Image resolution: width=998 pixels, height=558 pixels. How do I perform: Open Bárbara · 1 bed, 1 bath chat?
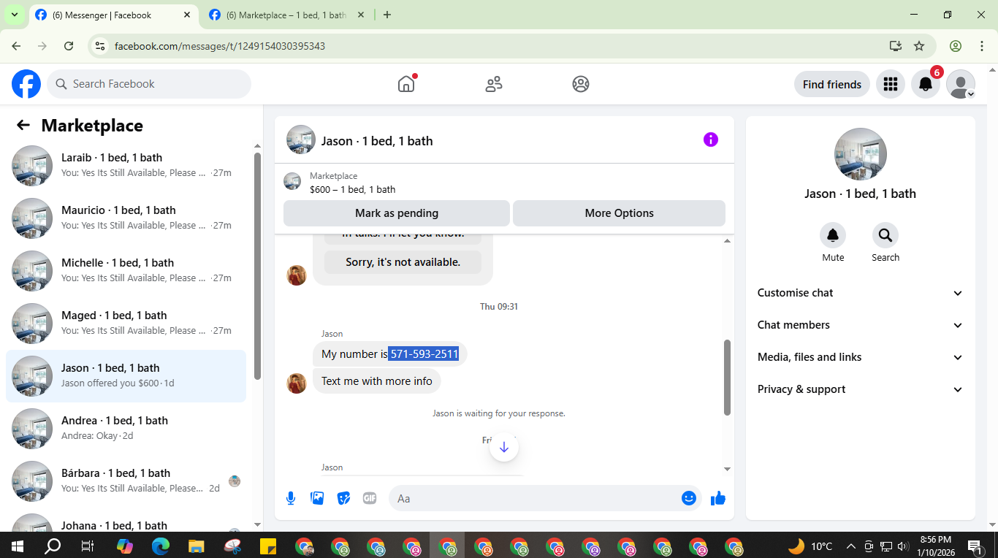click(x=126, y=481)
